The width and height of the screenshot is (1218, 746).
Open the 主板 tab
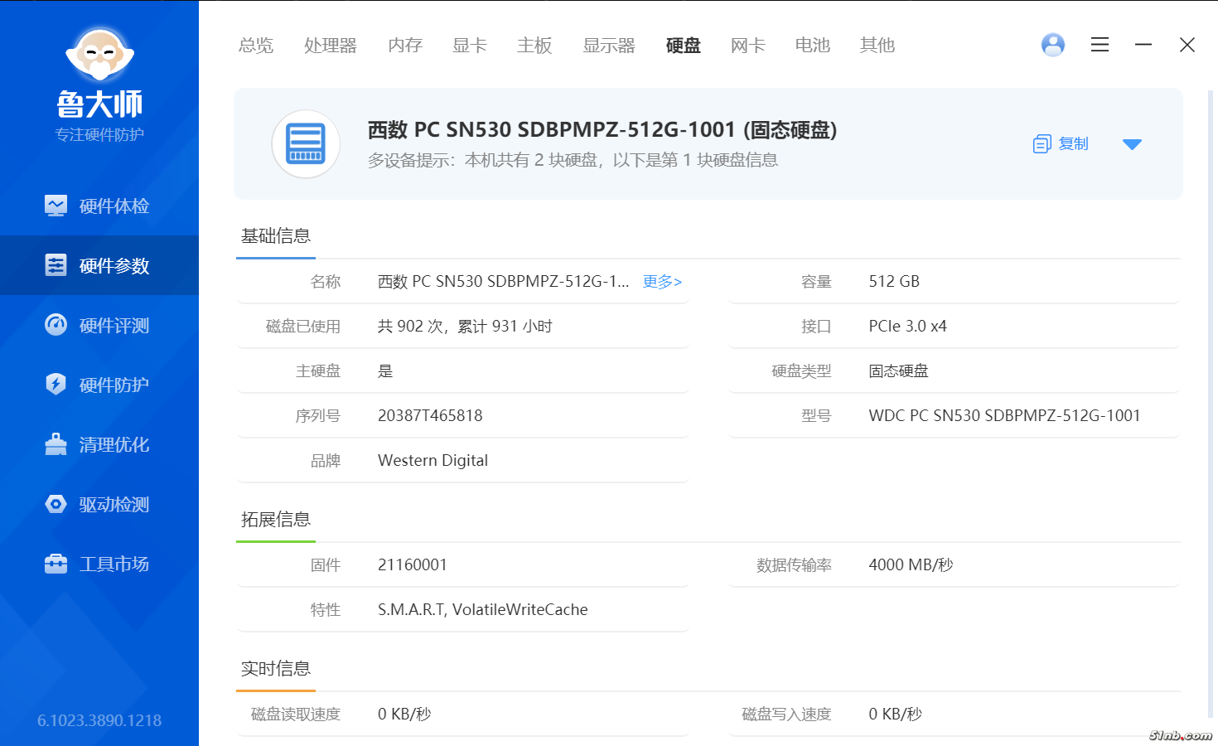(534, 46)
